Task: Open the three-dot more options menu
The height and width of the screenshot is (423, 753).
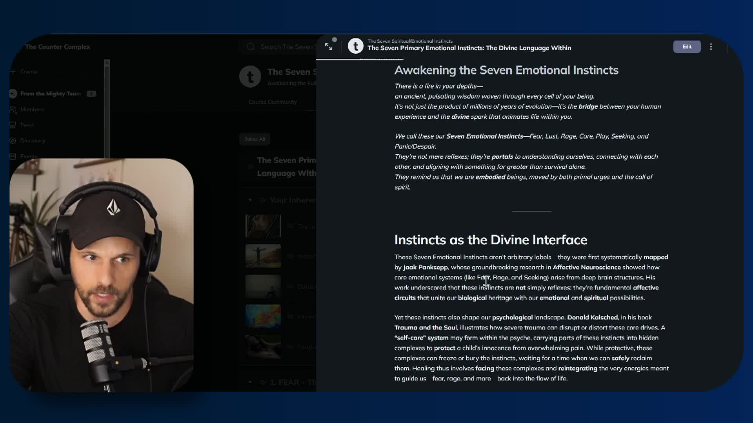Action: [711, 47]
